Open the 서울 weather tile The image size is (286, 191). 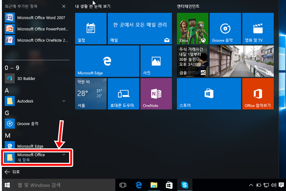(x=91, y=94)
